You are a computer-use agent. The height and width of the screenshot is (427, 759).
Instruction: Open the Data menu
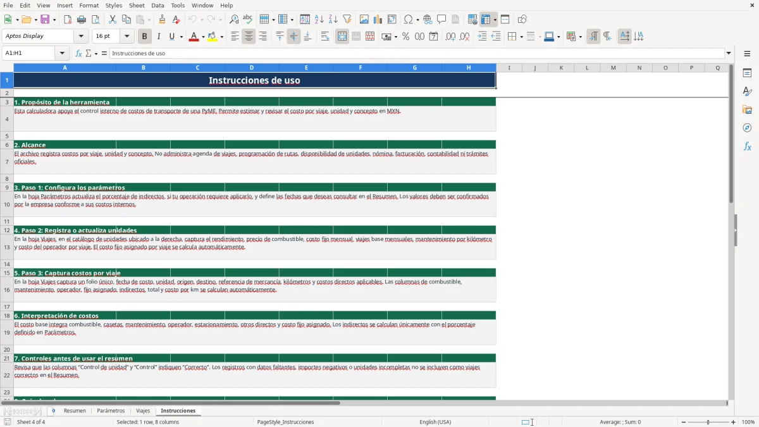point(157,5)
